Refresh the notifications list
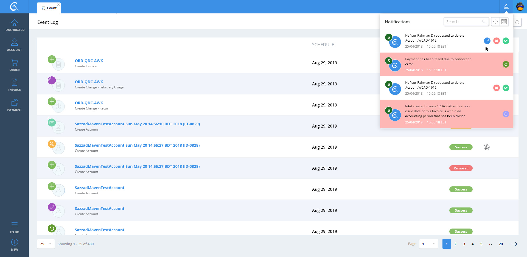This screenshot has height=257, width=527. pos(495,22)
